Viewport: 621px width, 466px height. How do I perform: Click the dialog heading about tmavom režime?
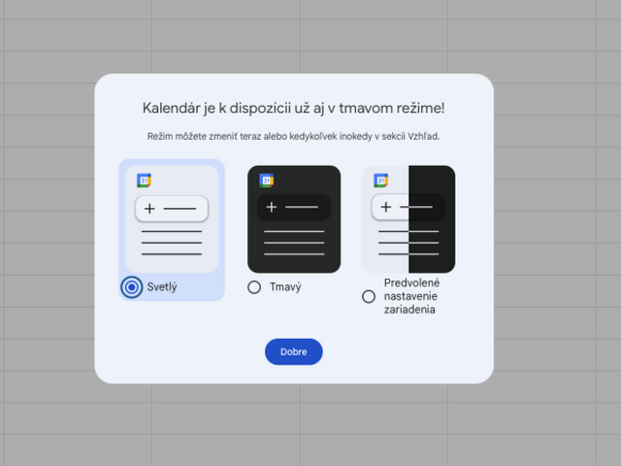coord(293,108)
